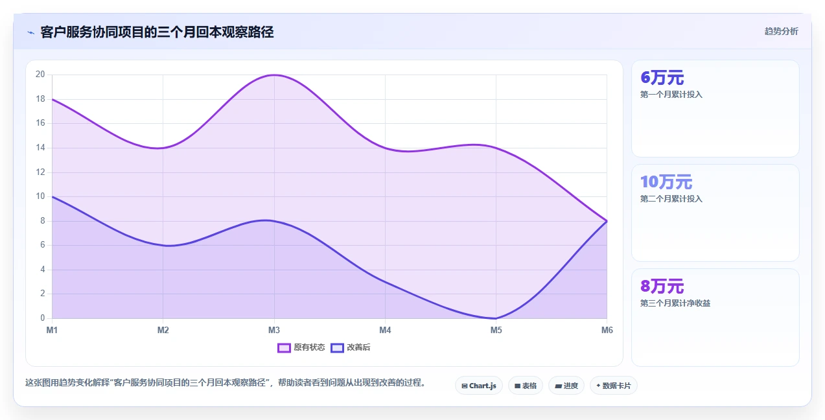The height and width of the screenshot is (420, 825).
Task: Click the purple 原有状态 legend swatch
Action: (x=284, y=347)
